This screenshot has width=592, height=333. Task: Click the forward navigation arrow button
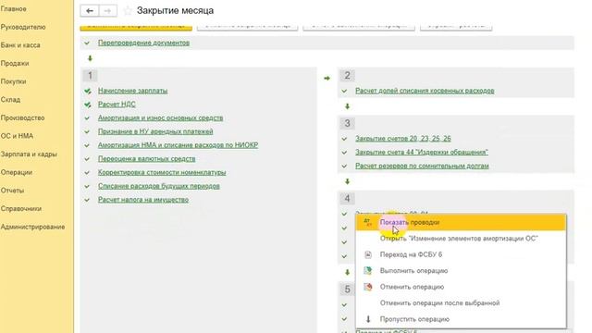click(x=107, y=10)
